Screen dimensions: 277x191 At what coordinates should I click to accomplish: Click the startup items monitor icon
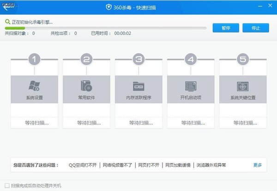(x=191, y=86)
